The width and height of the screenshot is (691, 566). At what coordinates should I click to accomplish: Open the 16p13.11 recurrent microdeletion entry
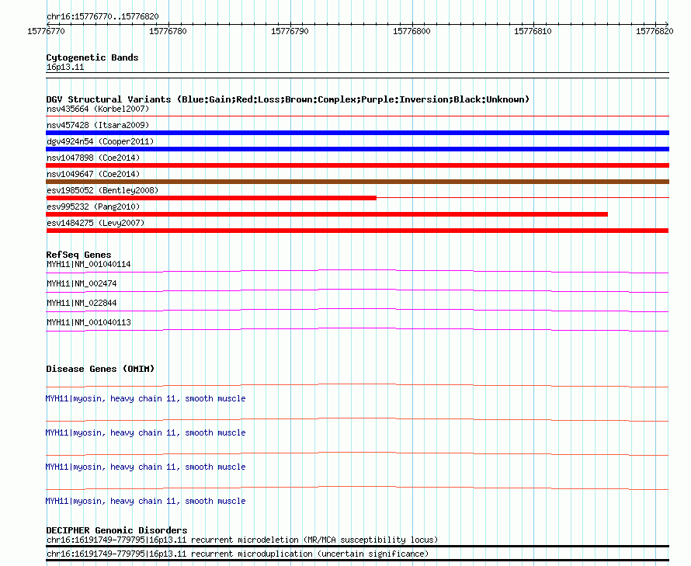click(x=242, y=540)
